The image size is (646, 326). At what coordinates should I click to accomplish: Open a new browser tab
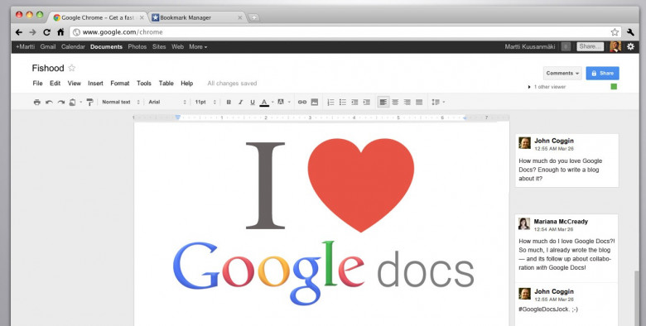tap(254, 17)
